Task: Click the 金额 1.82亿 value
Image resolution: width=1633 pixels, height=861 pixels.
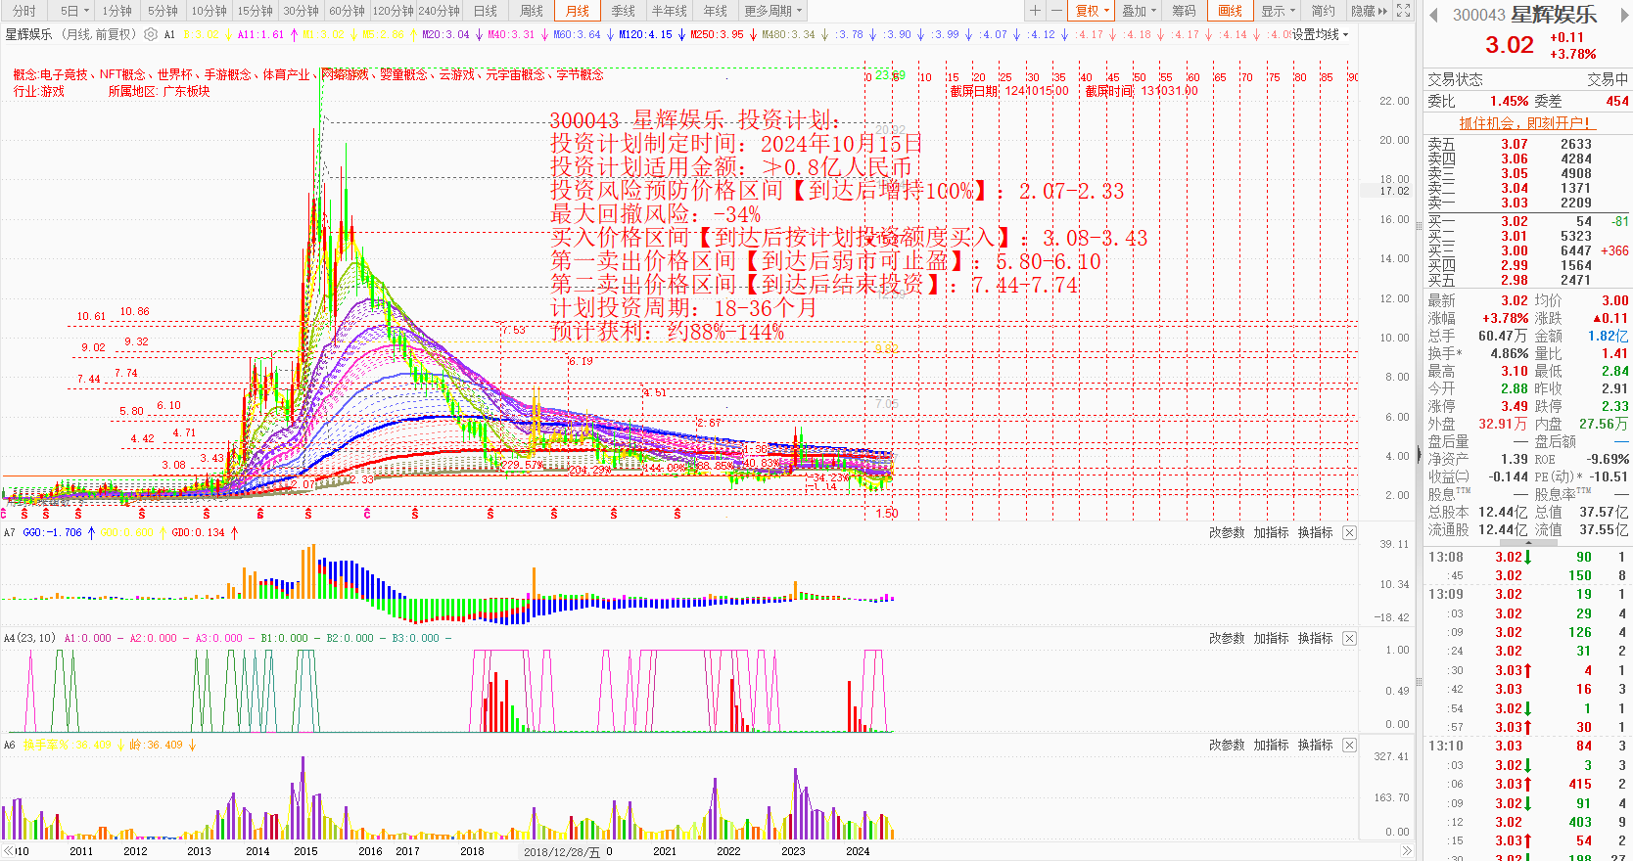Action: pyautogui.click(x=1608, y=336)
